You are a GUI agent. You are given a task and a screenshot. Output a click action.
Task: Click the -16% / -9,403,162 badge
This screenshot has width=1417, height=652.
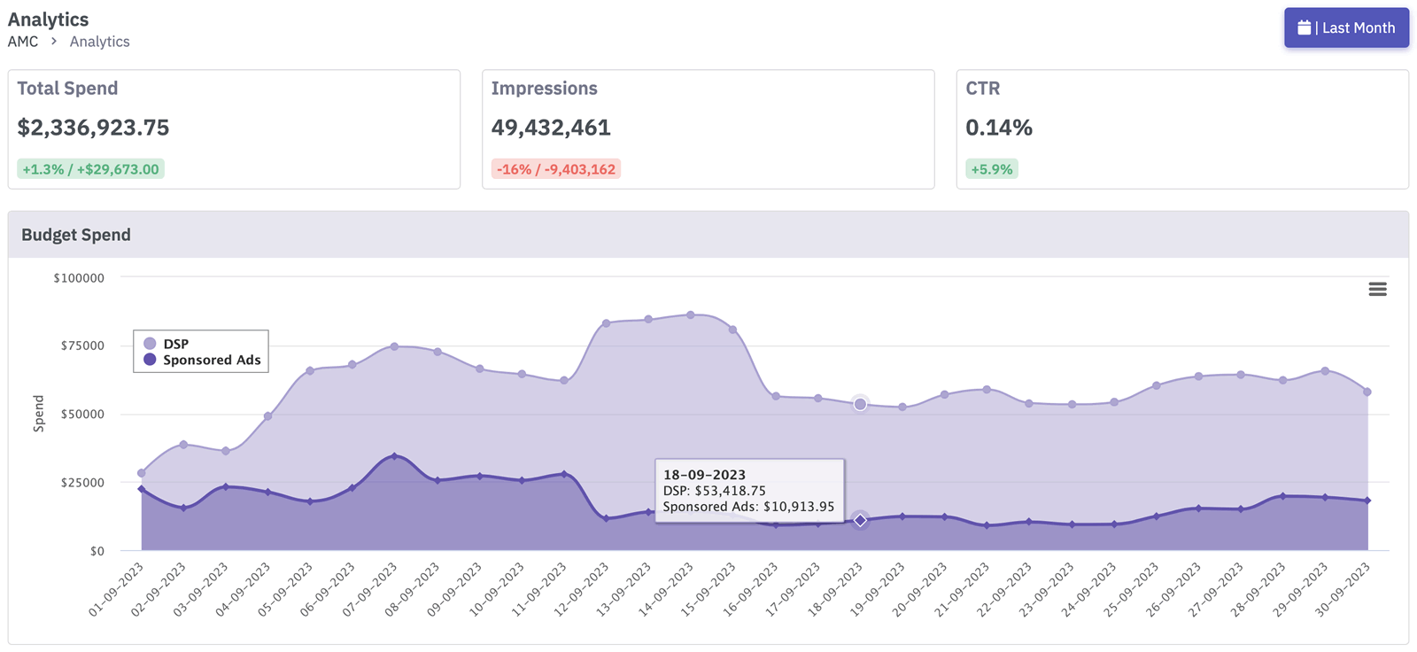pyautogui.click(x=556, y=169)
